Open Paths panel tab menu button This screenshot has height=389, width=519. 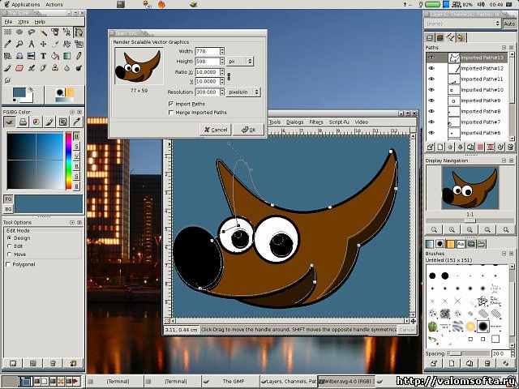pyautogui.click(x=504, y=48)
